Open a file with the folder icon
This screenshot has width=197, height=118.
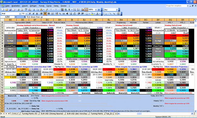(7, 10)
